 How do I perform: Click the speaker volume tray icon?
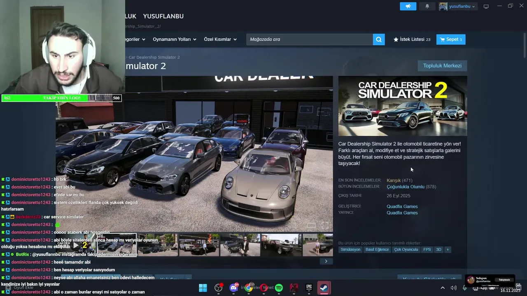tap(454, 288)
